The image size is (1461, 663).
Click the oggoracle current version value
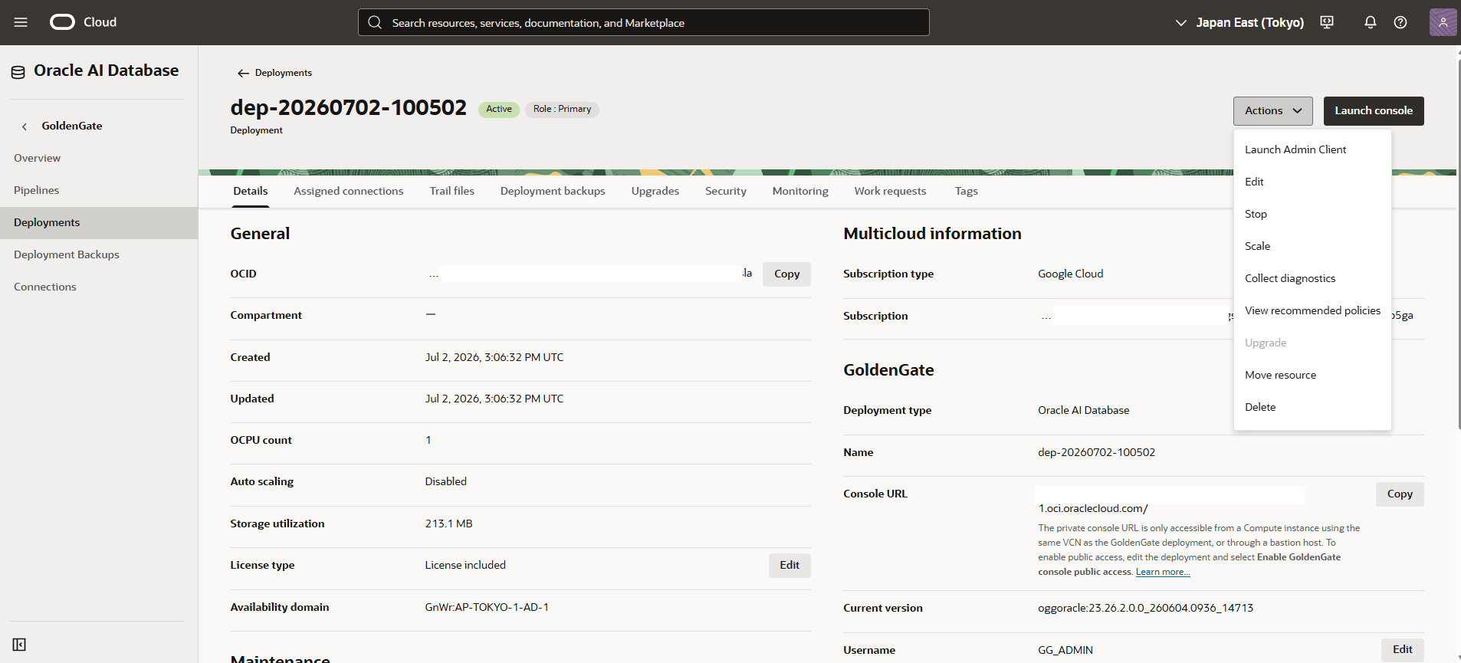coord(1145,608)
